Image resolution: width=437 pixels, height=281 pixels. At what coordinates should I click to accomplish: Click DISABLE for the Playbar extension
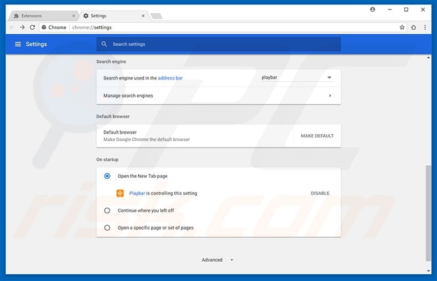click(320, 193)
